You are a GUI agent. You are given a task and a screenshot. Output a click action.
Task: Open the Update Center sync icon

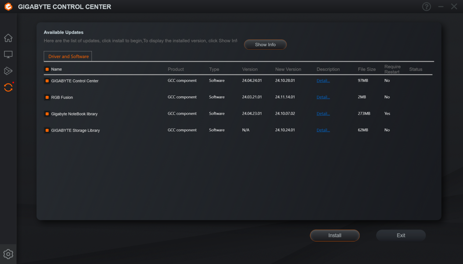(x=8, y=87)
